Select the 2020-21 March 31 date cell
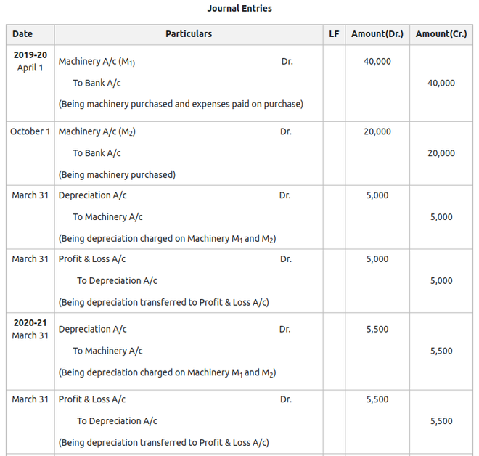 30,329
